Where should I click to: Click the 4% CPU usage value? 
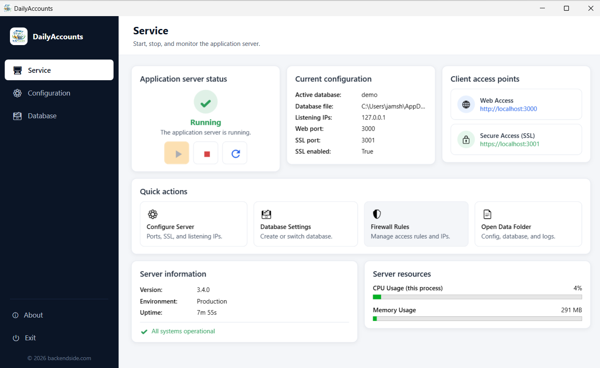(578, 288)
